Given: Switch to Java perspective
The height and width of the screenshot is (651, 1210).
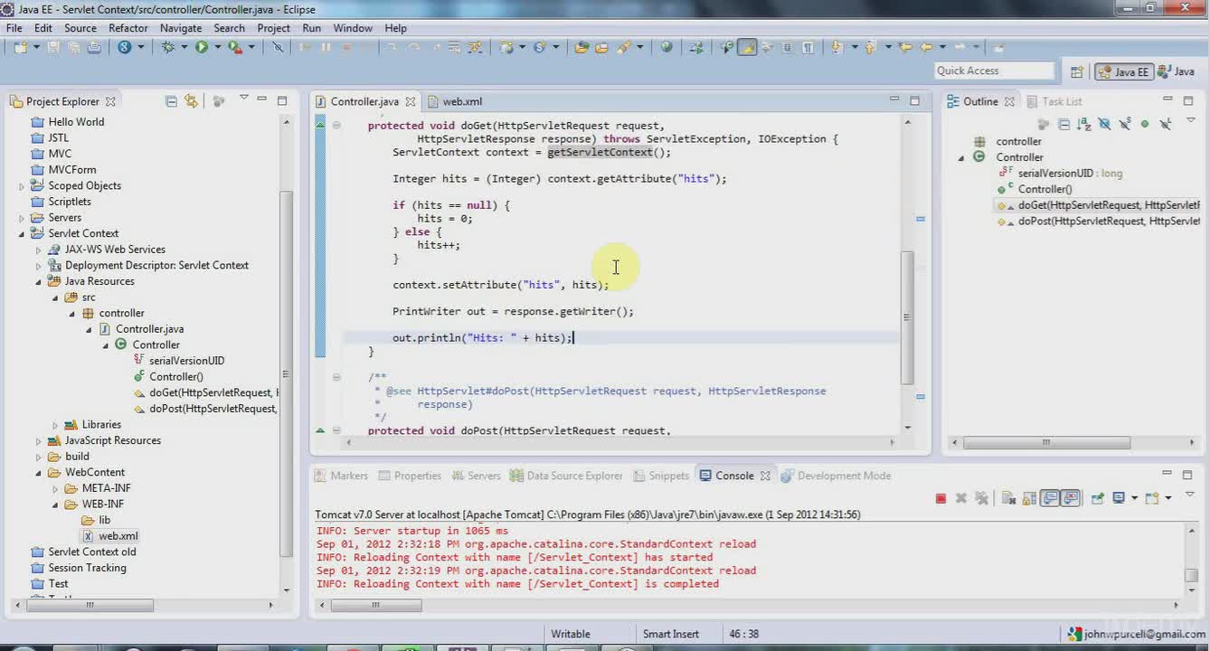Looking at the screenshot, I should (1177, 71).
